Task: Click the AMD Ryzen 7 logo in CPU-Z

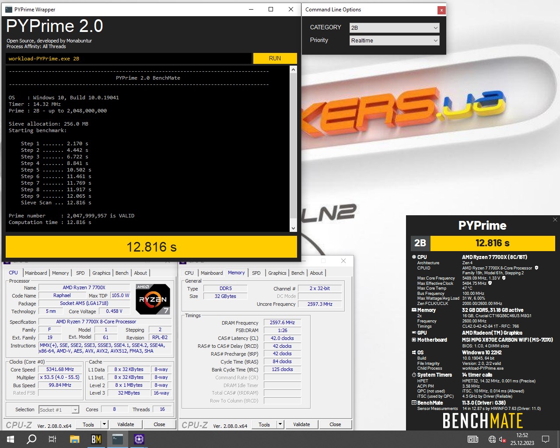Action: (x=153, y=299)
